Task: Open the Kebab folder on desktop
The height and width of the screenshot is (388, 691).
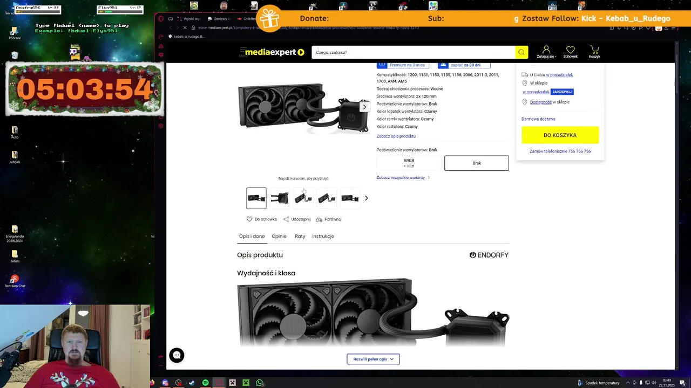Action: [15, 256]
